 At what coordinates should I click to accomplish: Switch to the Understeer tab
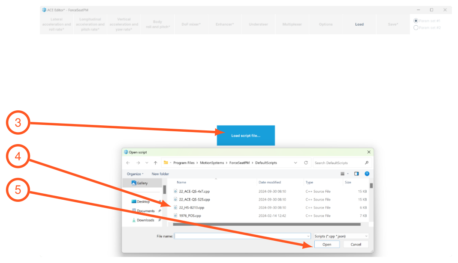(x=259, y=24)
